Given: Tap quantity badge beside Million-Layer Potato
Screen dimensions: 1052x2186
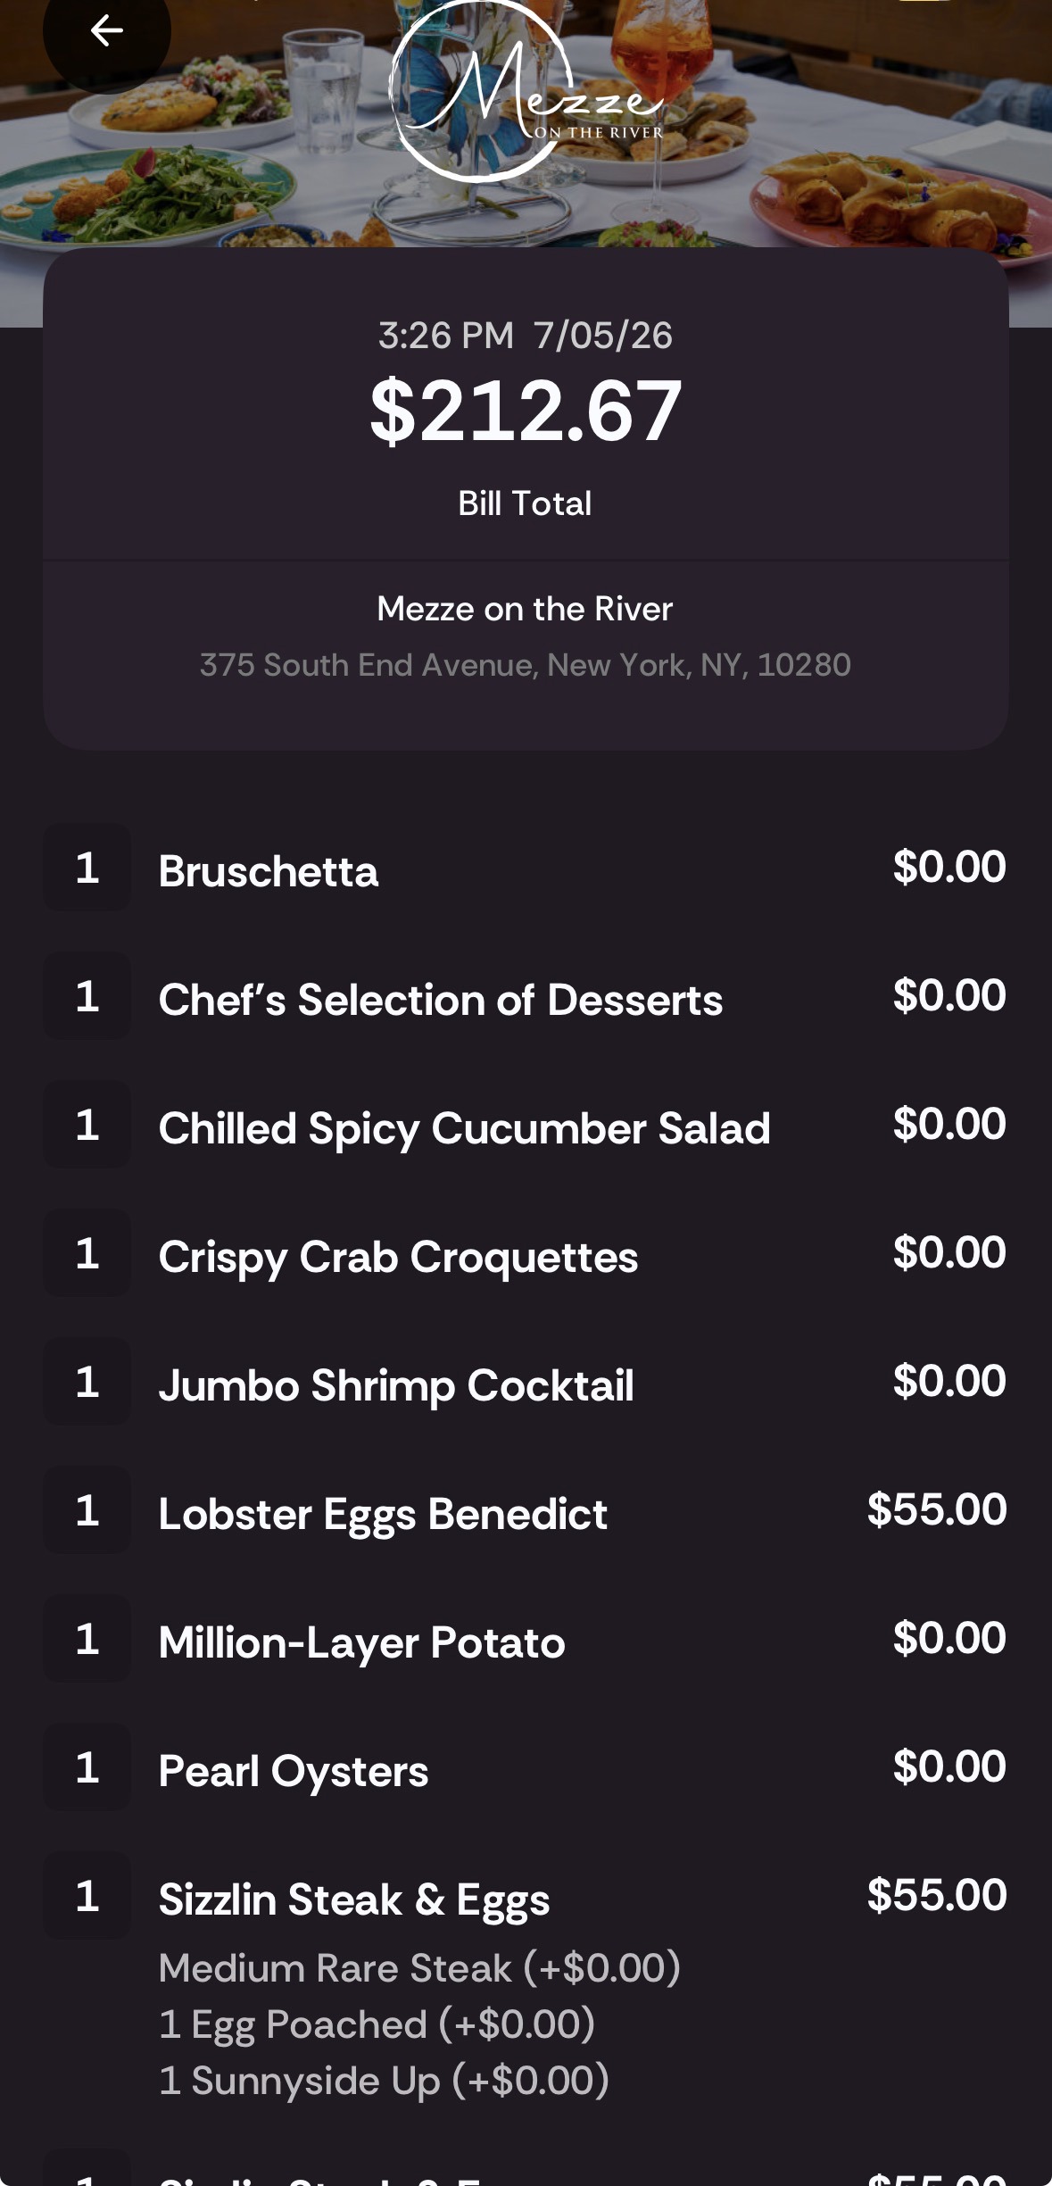Looking at the screenshot, I should tap(87, 1639).
